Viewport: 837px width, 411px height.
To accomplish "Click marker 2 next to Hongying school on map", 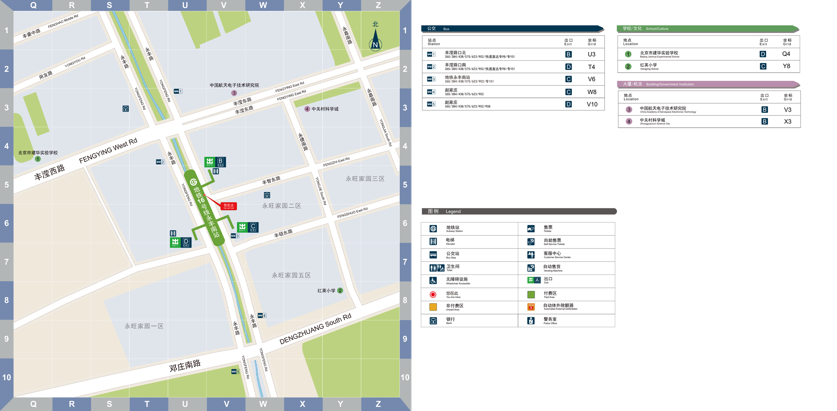I will 340,291.
